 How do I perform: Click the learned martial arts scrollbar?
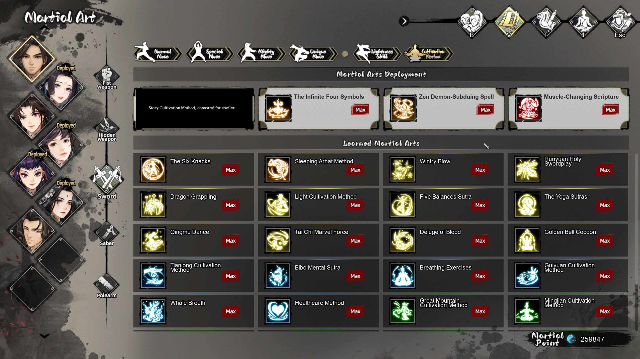[x=636, y=242]
